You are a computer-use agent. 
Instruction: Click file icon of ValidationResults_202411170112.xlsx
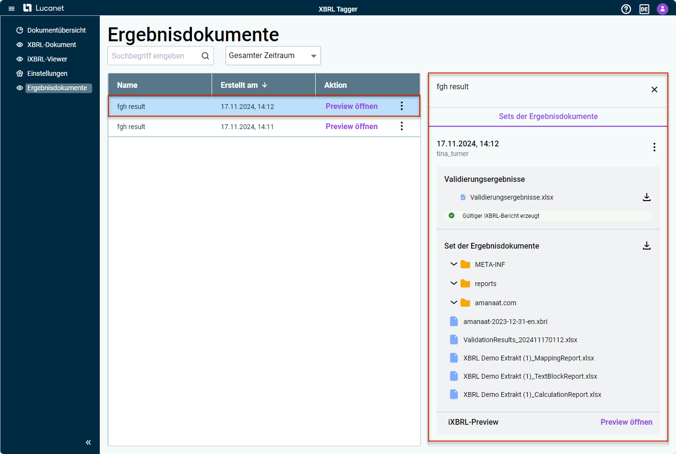454,339
